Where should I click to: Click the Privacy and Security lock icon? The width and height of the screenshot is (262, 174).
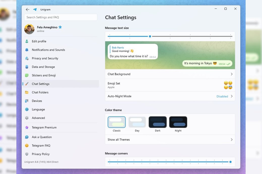27,58
